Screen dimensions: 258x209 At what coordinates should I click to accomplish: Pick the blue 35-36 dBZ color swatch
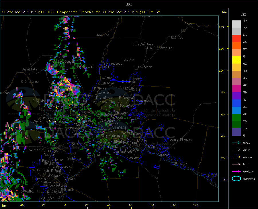tap(236, 103)
